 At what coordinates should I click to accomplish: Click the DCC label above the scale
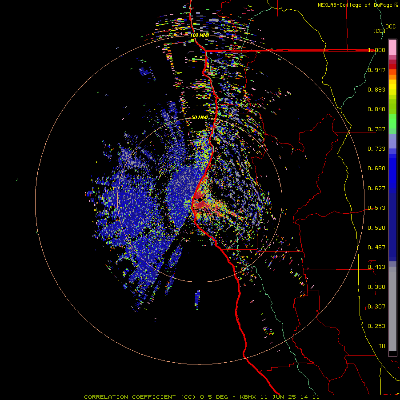click(x=390, y=27)
